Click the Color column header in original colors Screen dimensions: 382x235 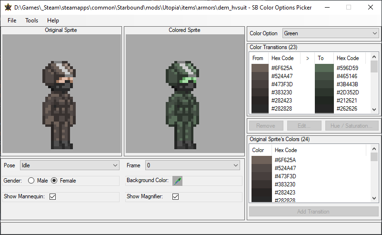click(x=261, y=150)
